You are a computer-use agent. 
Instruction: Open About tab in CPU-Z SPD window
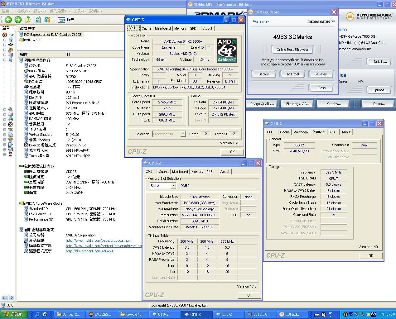[225, 172]
